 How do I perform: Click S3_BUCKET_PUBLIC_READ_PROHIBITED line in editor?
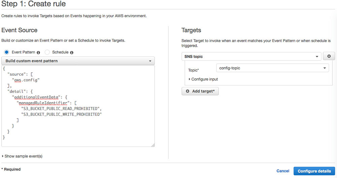tap(61, 108)
